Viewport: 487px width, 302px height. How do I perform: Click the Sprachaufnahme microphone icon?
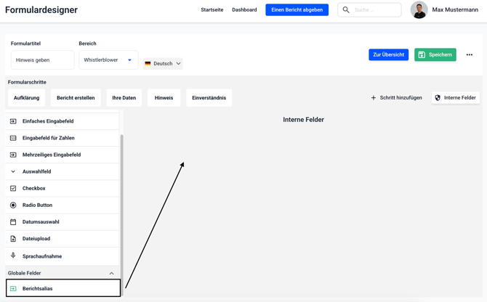point(13,256)
